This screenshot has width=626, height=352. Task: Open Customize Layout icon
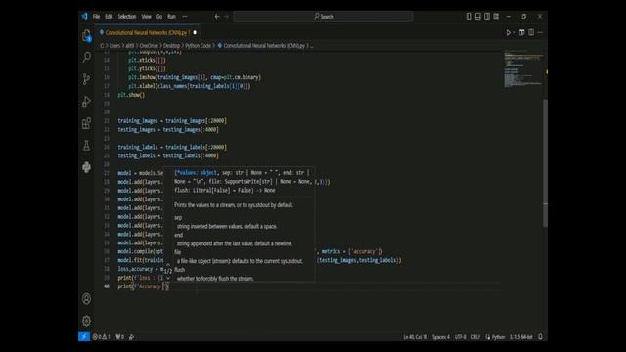(x=496, y=17)
